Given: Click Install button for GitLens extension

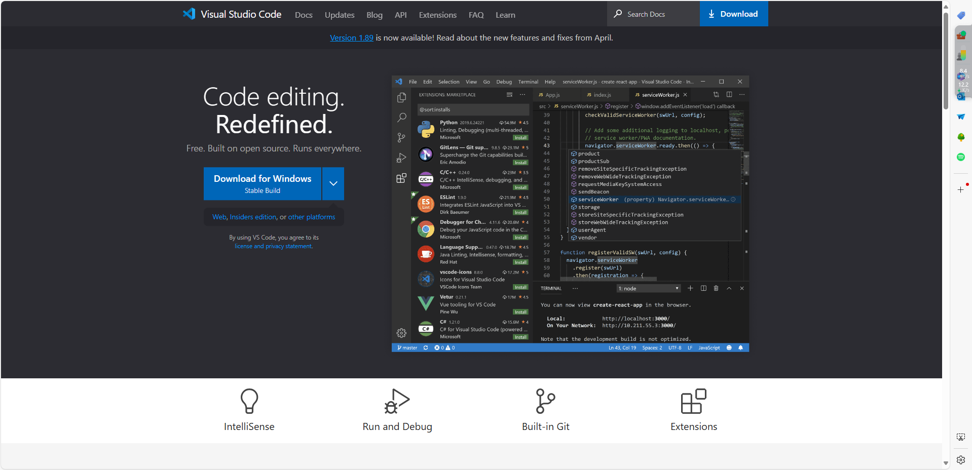Looking at the screenshot, I should 520,163.
